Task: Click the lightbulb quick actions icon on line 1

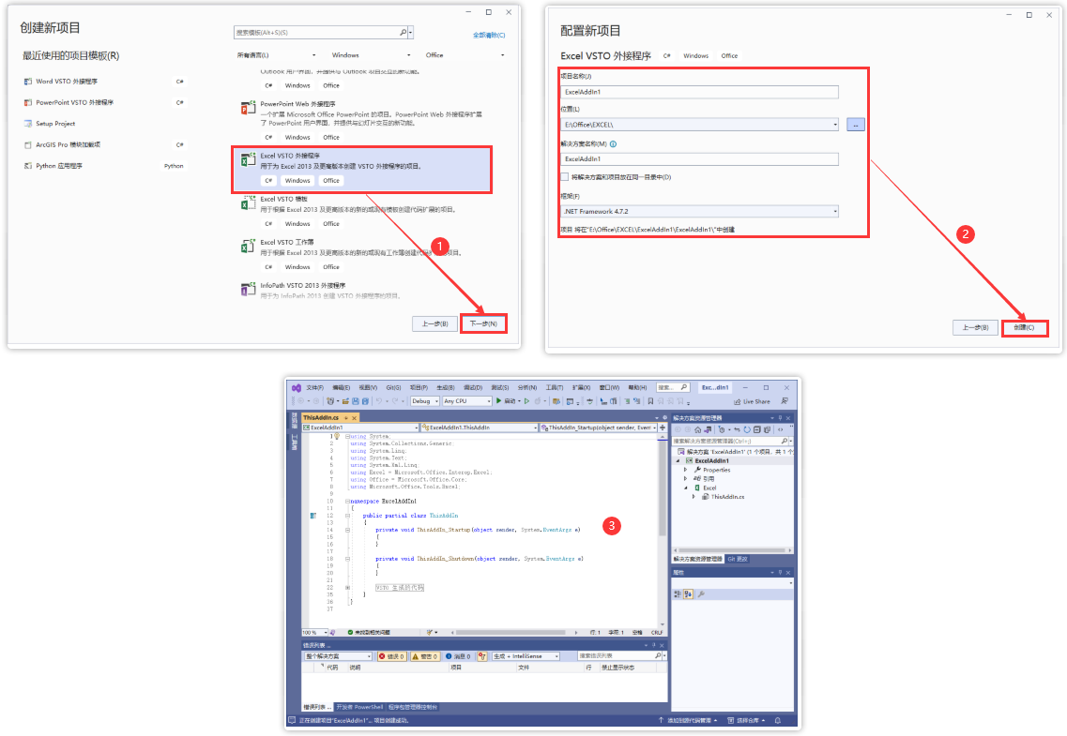Action: 337,436
